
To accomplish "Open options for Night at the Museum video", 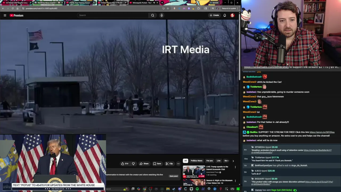I will pyautogui.click(x=235, y=181).
